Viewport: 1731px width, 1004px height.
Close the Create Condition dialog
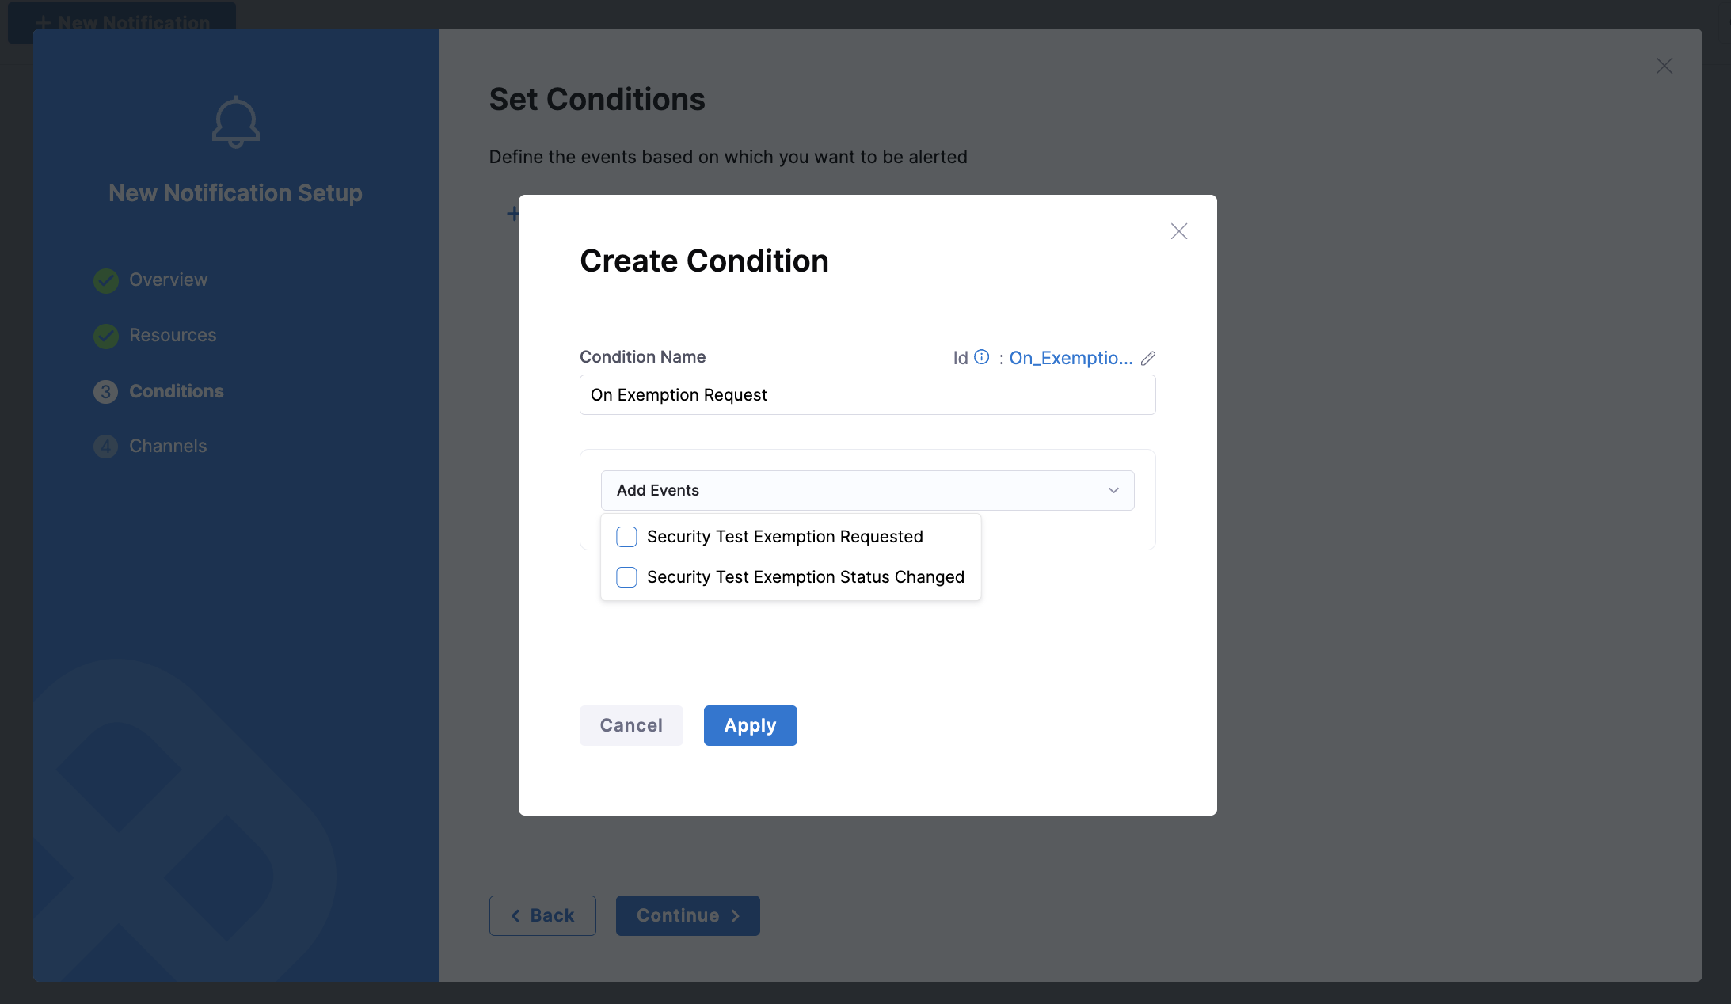pyautogui.click(x=1179, y=231)
